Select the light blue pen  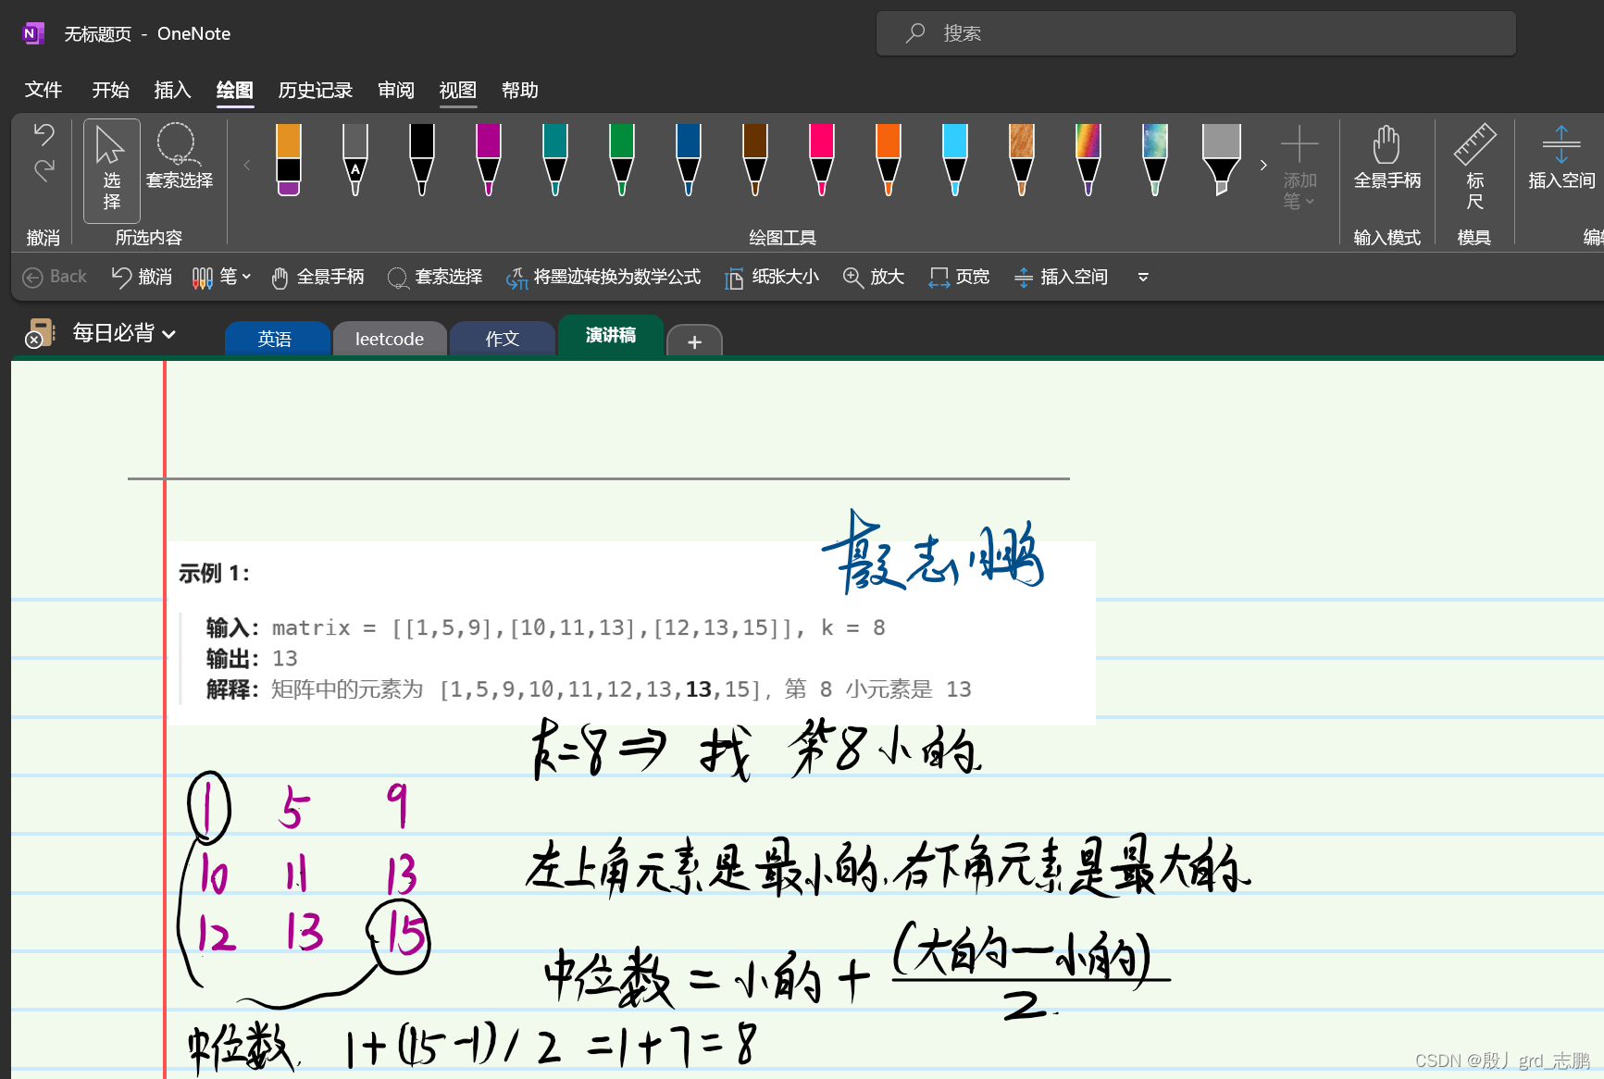[x=955, y=160]
